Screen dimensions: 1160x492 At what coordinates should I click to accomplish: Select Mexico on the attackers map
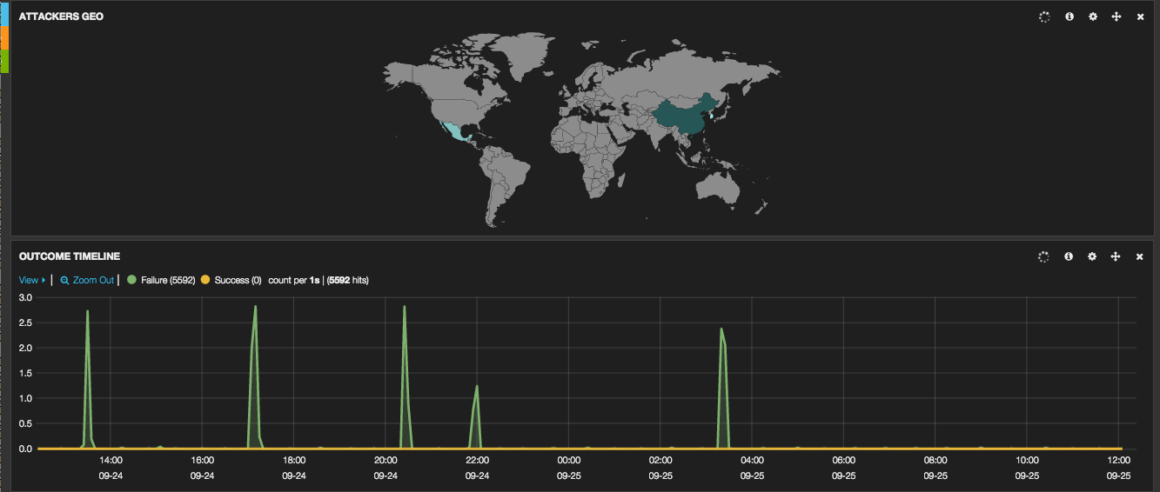click(455, 134)
